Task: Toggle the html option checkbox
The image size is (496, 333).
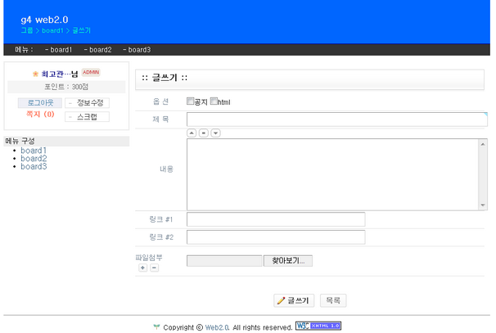Action: 214,101
